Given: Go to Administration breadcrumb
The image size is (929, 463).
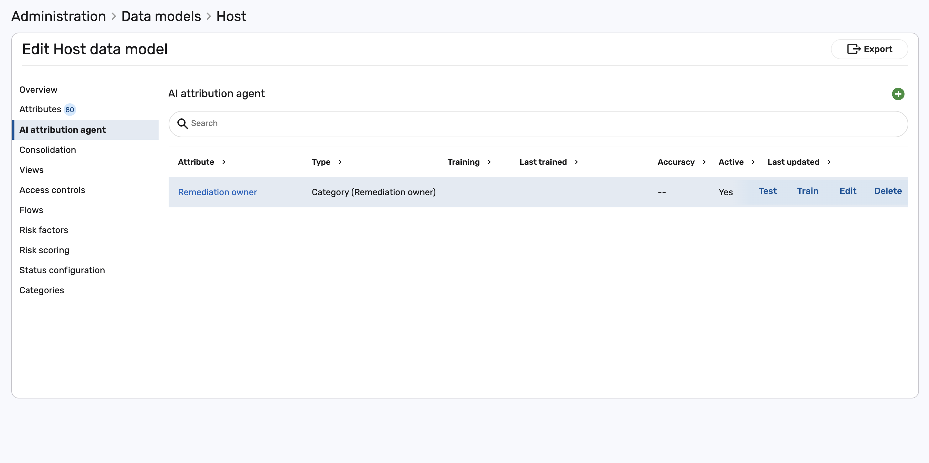Looking at the screenshot, I should point(59,16).
